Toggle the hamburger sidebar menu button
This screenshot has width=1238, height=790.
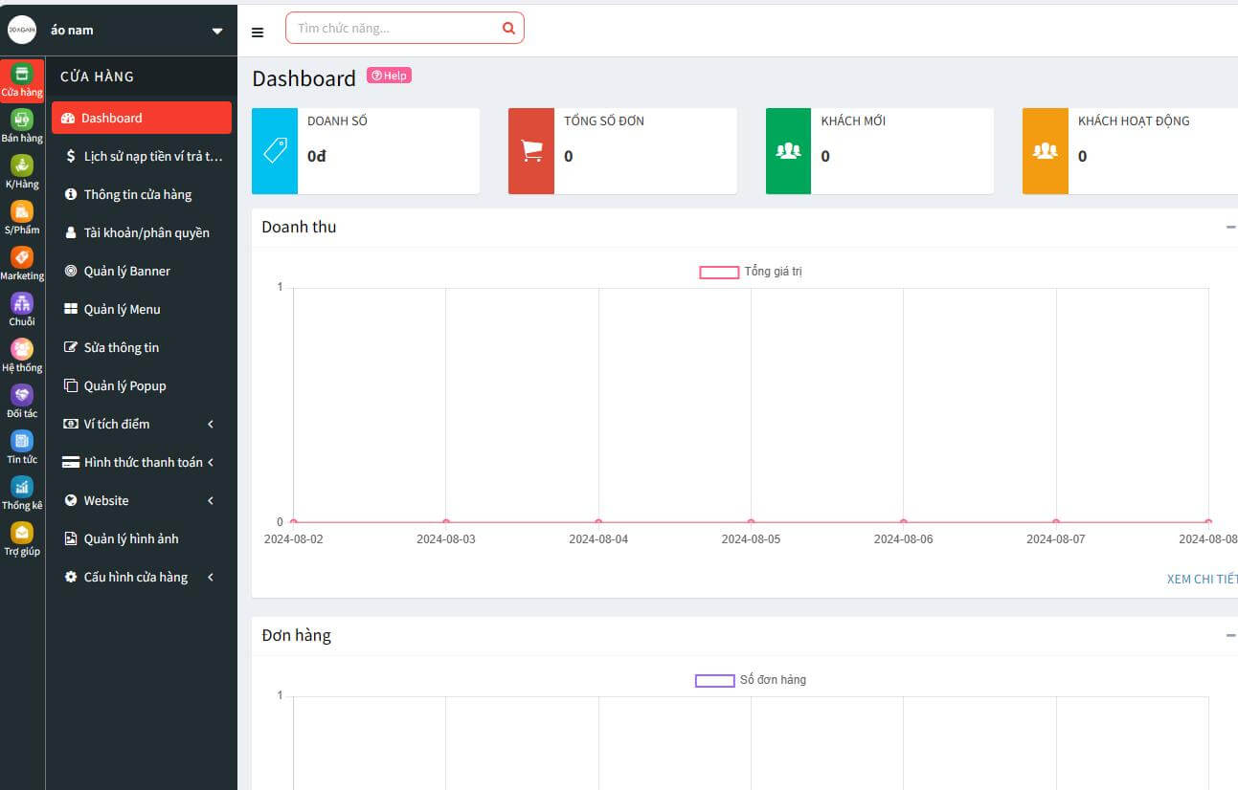pyautogui.click(x=258, y=32)
